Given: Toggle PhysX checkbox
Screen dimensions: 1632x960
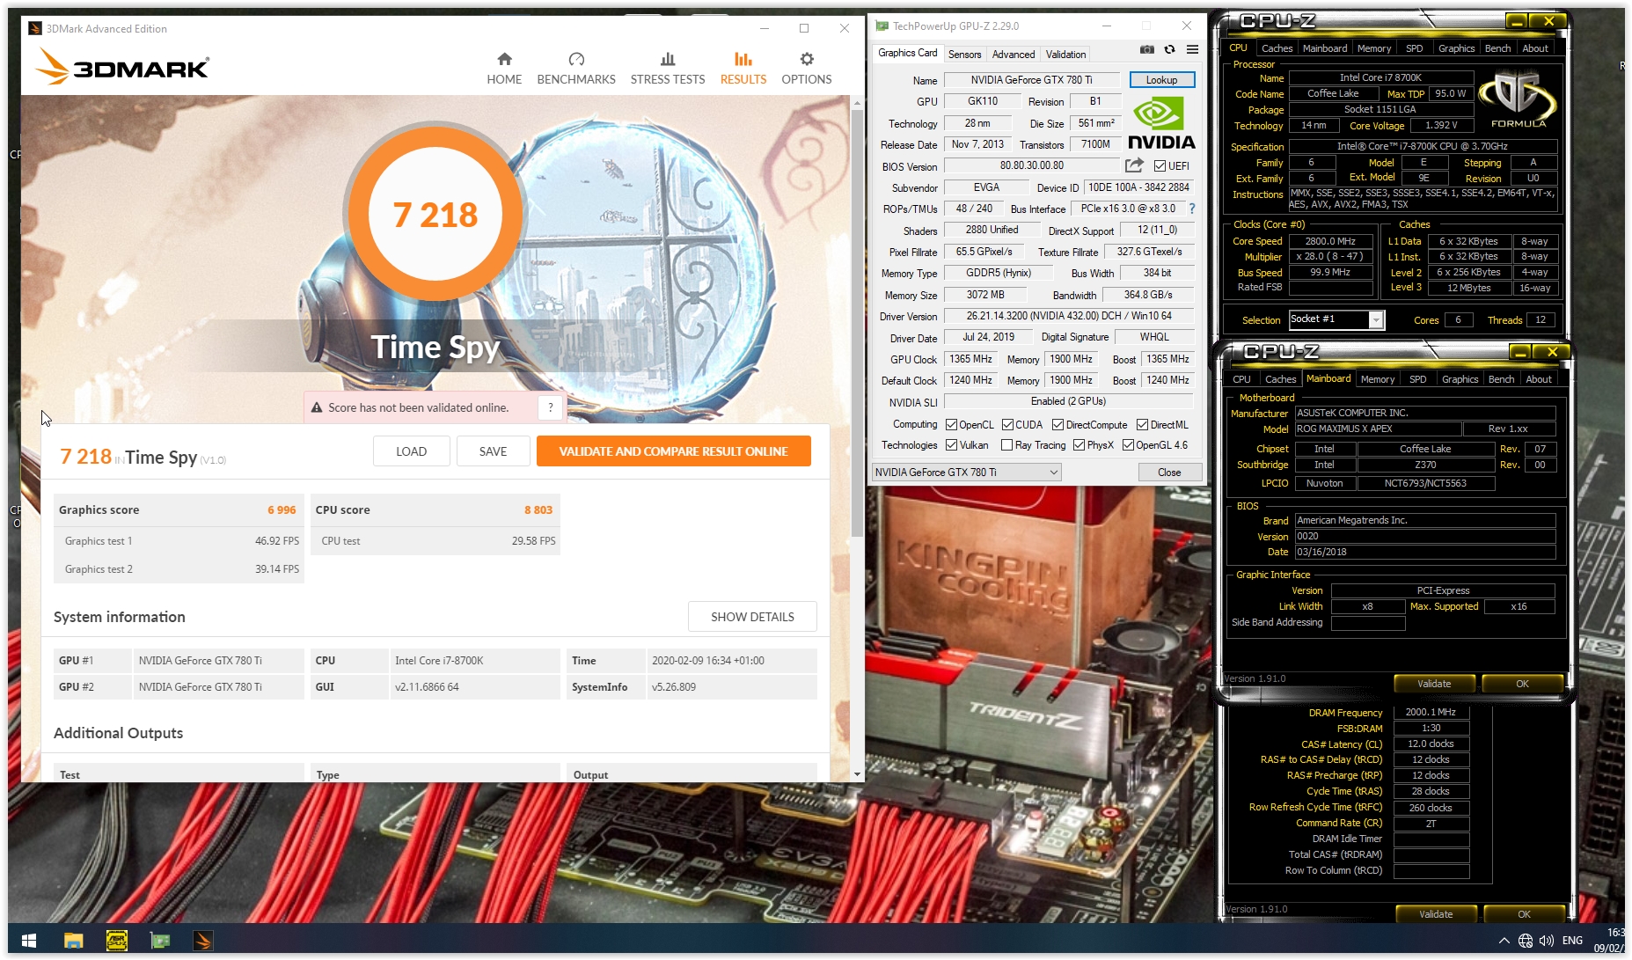Looking at the screenshot, I should click(1079, 445).
